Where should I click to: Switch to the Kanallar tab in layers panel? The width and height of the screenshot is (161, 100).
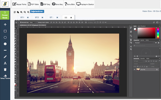coord(142,58)
